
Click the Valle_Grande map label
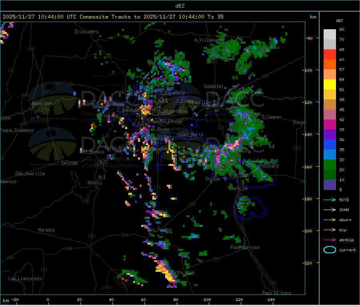(x=119, y=148)
